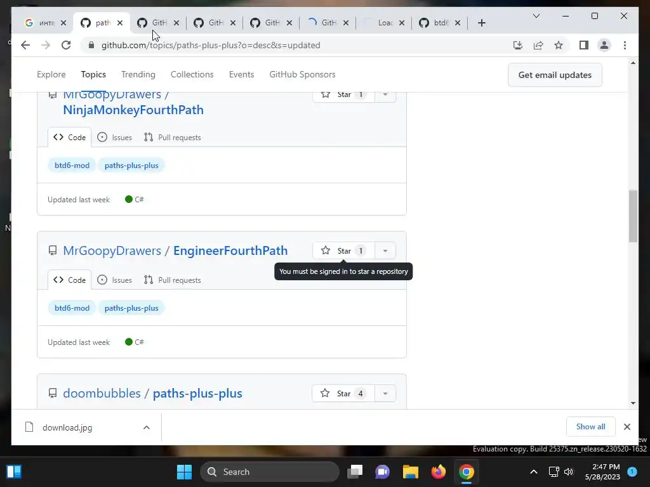Click the Get email updates button
The height and width of the screenshot is (487, 650).
555,75
